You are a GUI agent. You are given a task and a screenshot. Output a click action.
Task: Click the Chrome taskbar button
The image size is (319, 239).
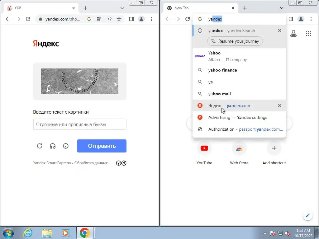coord(85,233)
